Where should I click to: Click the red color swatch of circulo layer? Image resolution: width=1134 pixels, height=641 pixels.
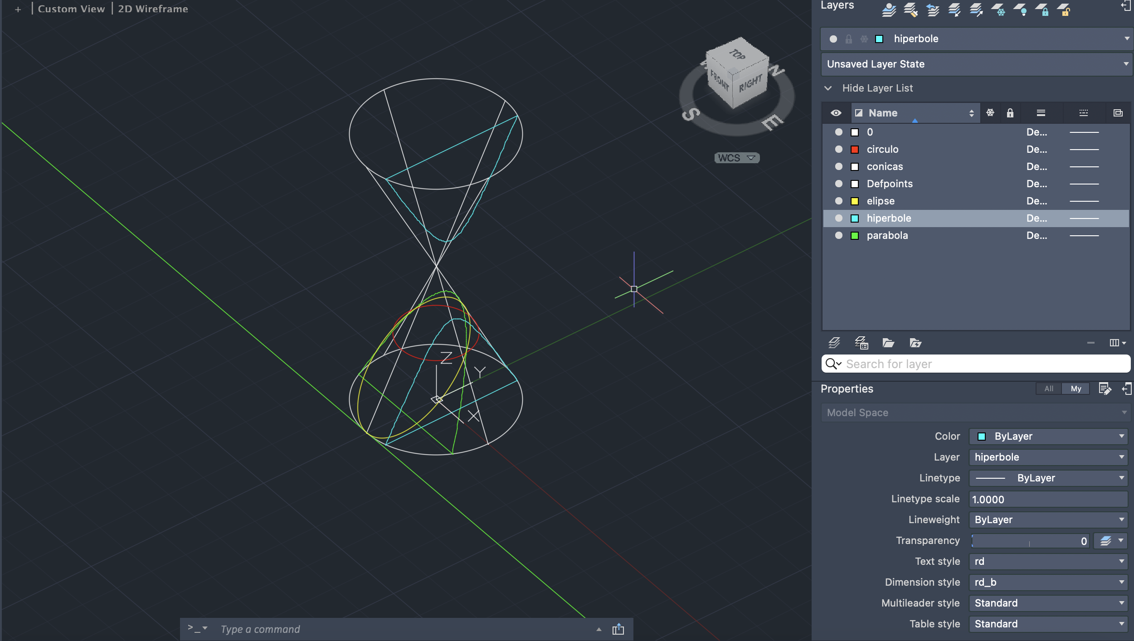point(855,150)
